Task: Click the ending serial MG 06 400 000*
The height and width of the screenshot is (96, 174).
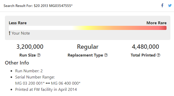Action: tap(66, 83)
